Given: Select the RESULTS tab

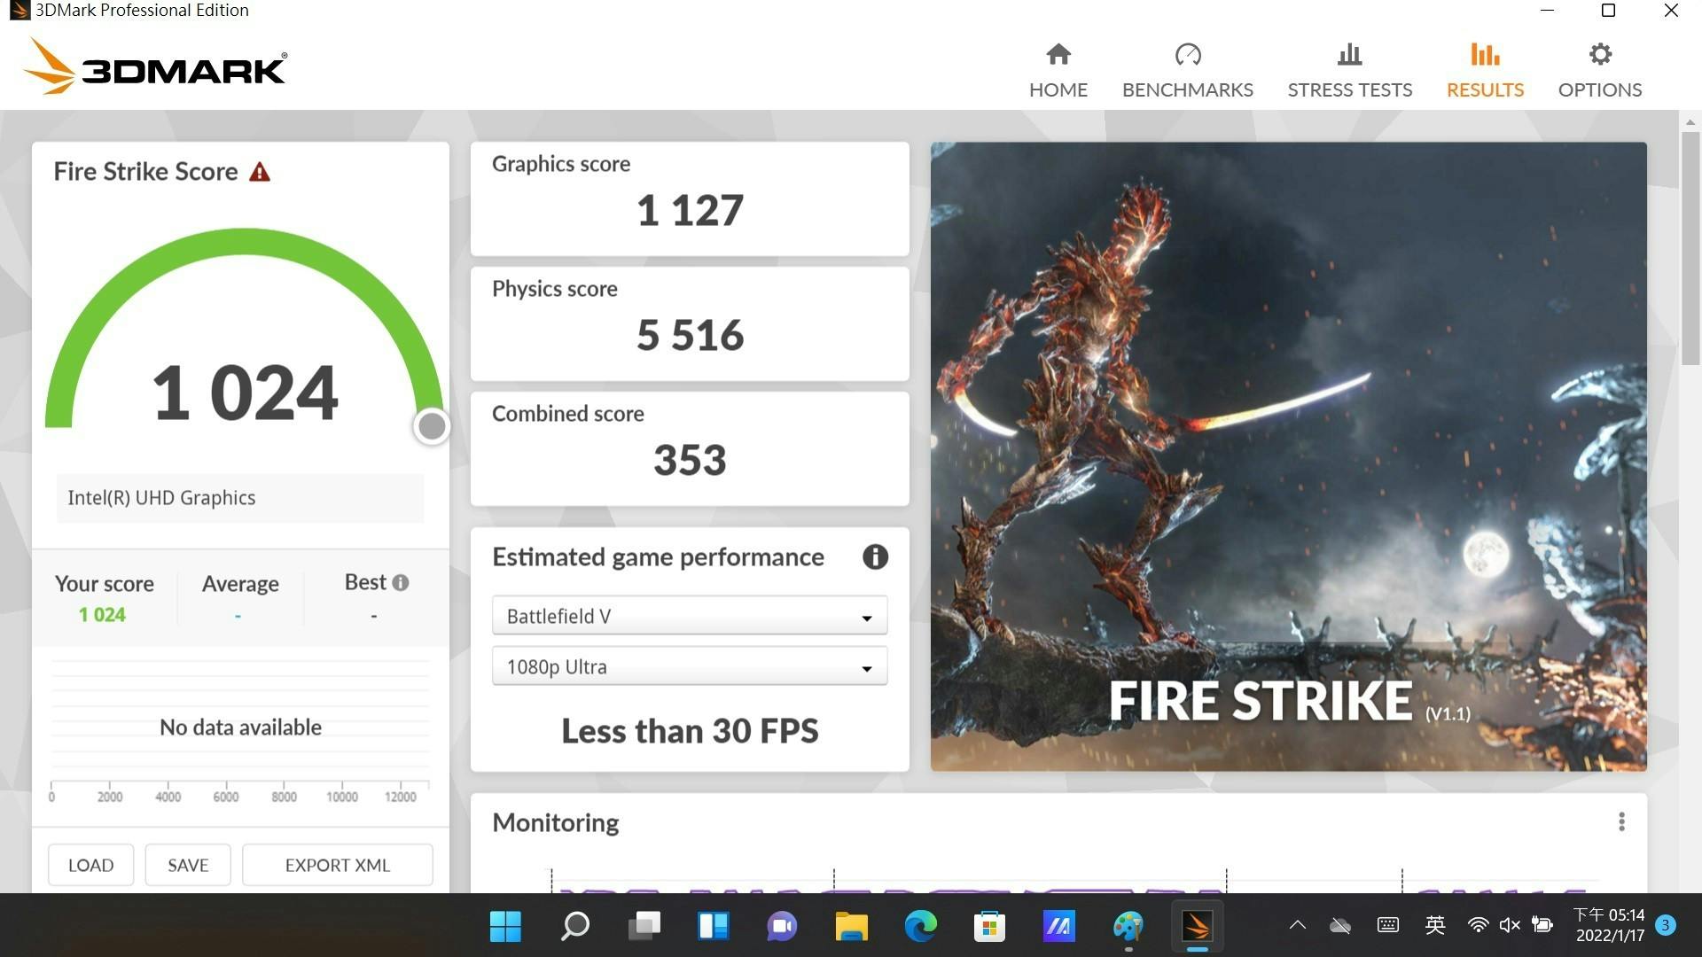Looking at the screenshot, I should point(1485,71).
